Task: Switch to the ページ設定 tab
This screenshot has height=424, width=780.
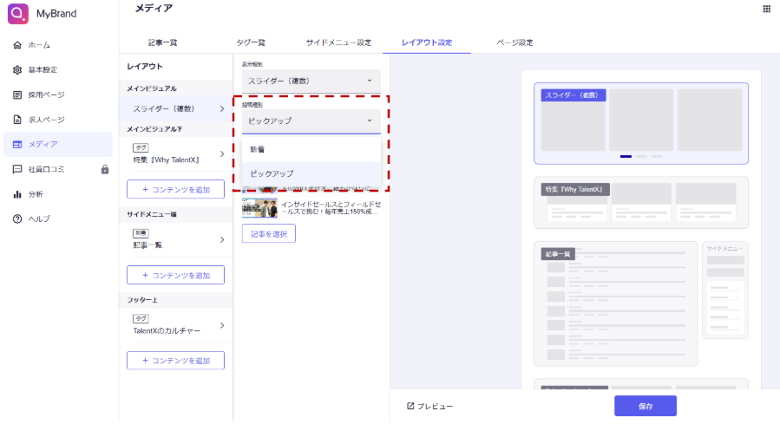Action: 515,42
